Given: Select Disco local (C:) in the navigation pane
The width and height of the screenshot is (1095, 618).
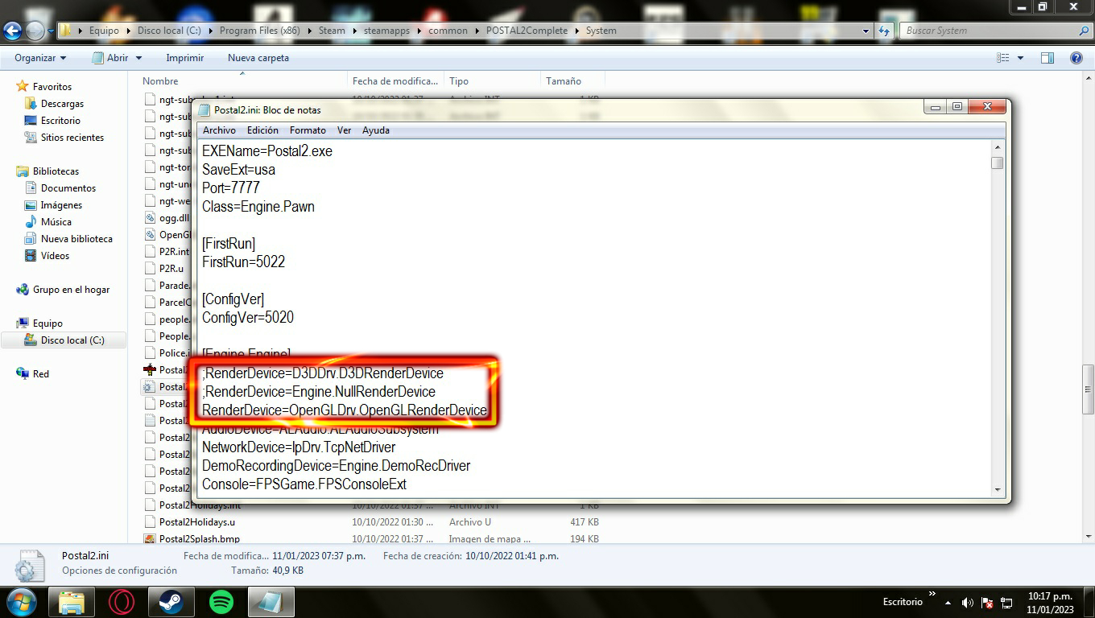Looking at the screenshot, I should pos(72,340).
